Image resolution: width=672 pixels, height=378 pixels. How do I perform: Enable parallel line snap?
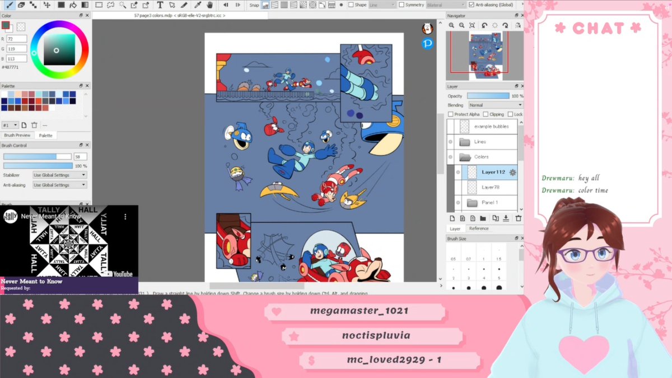(276, 5)
